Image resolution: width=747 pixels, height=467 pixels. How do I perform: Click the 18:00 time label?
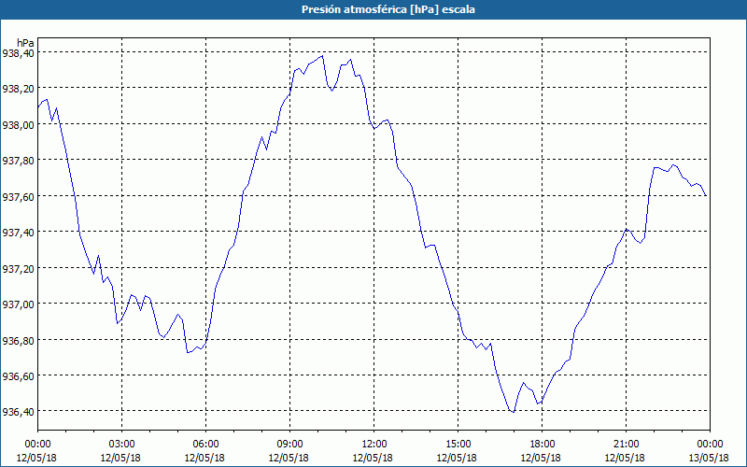pyautogui.click(x=542, y=445)
